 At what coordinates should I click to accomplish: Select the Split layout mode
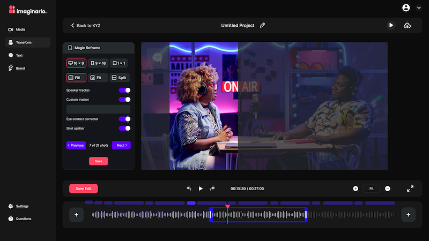coord(120,78)
